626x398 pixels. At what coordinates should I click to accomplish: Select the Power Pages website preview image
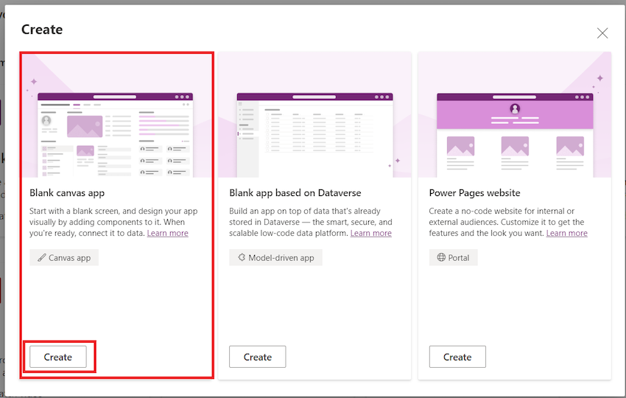515,115
